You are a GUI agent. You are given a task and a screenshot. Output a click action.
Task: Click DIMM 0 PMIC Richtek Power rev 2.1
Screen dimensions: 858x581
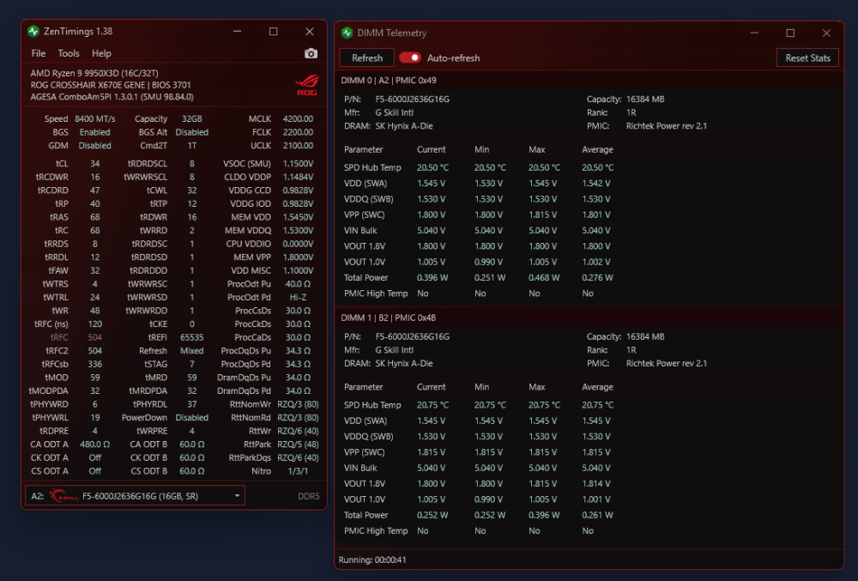[667, 126]
